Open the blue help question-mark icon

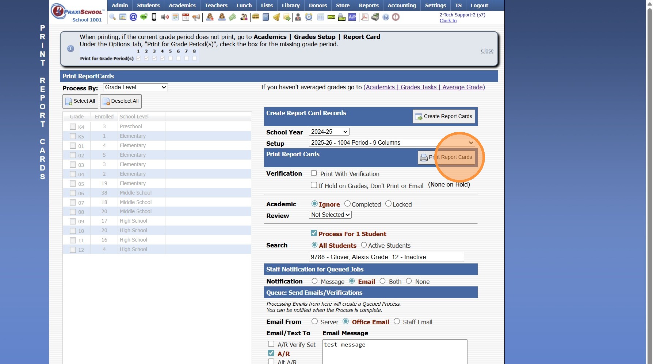point(386,17)
